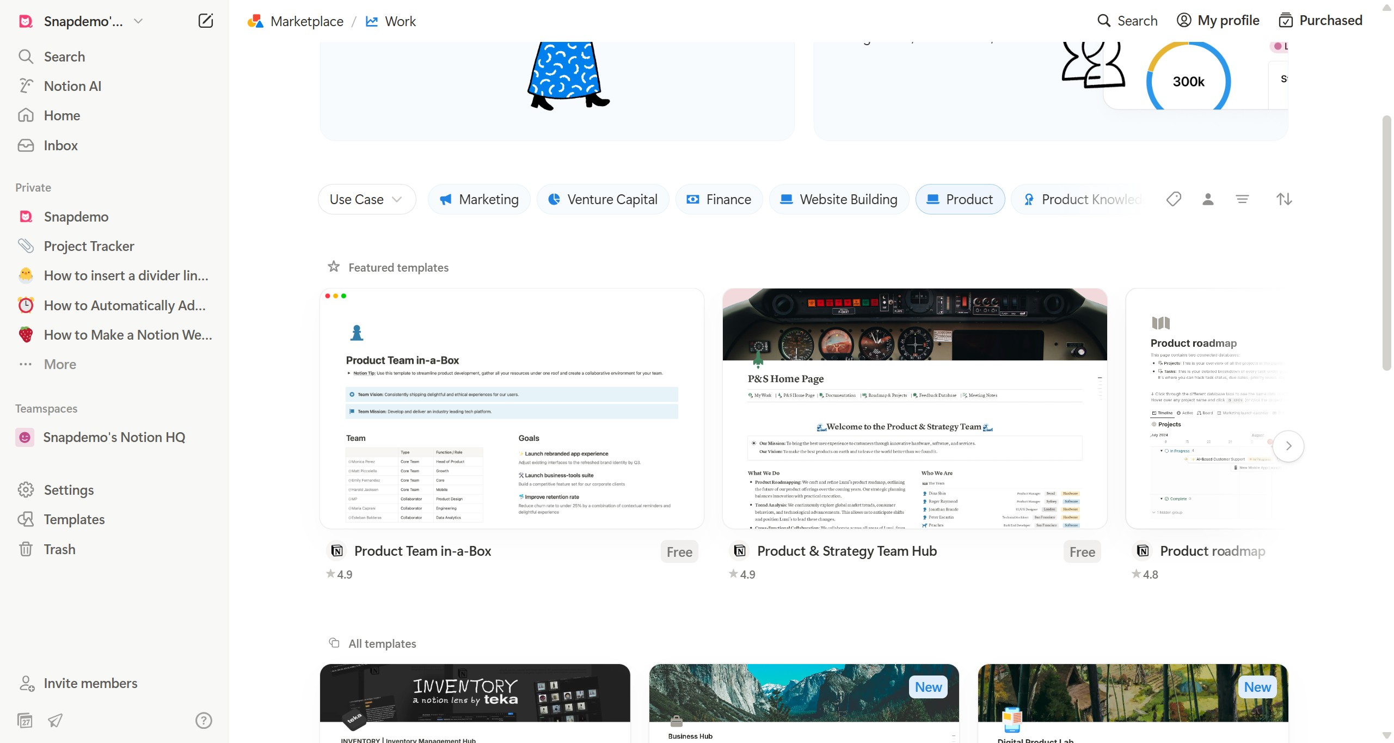This screenshot has width=1394, height=743.
Task: Click the sort arrows icon
Action: 1284,199
